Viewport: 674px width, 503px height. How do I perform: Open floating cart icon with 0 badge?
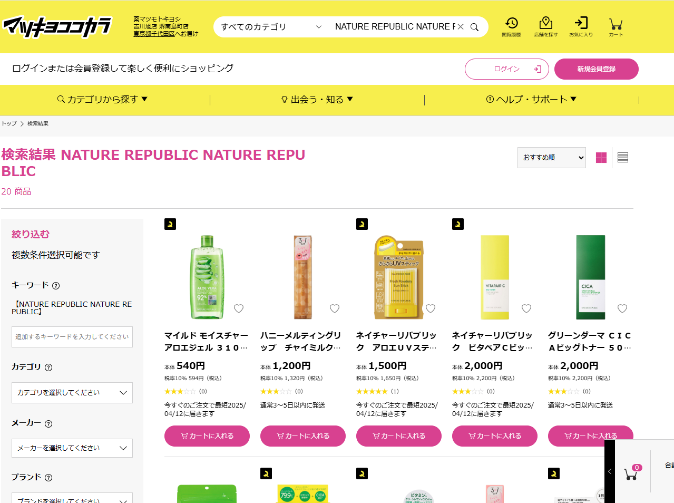tap(632, 472)
